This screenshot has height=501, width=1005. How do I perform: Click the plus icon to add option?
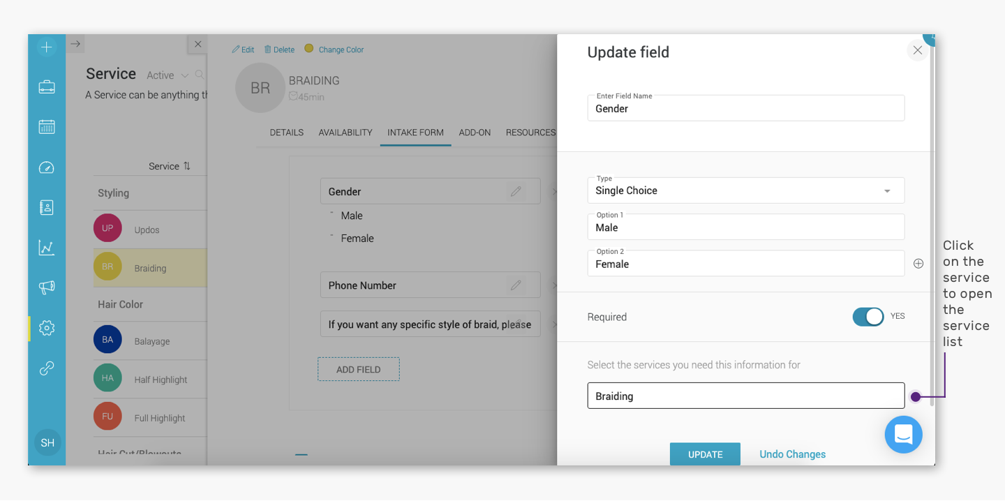pos(918,264)
